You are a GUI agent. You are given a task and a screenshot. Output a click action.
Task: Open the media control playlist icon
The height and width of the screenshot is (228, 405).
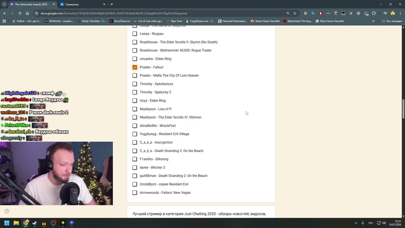[x=385, y=13]
